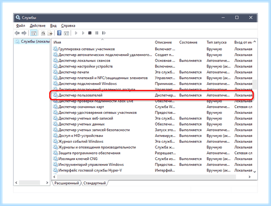Viewport: 271px width, 206px height.
Task: Select Журнал событий Windows service
Action: click(153, 141)
